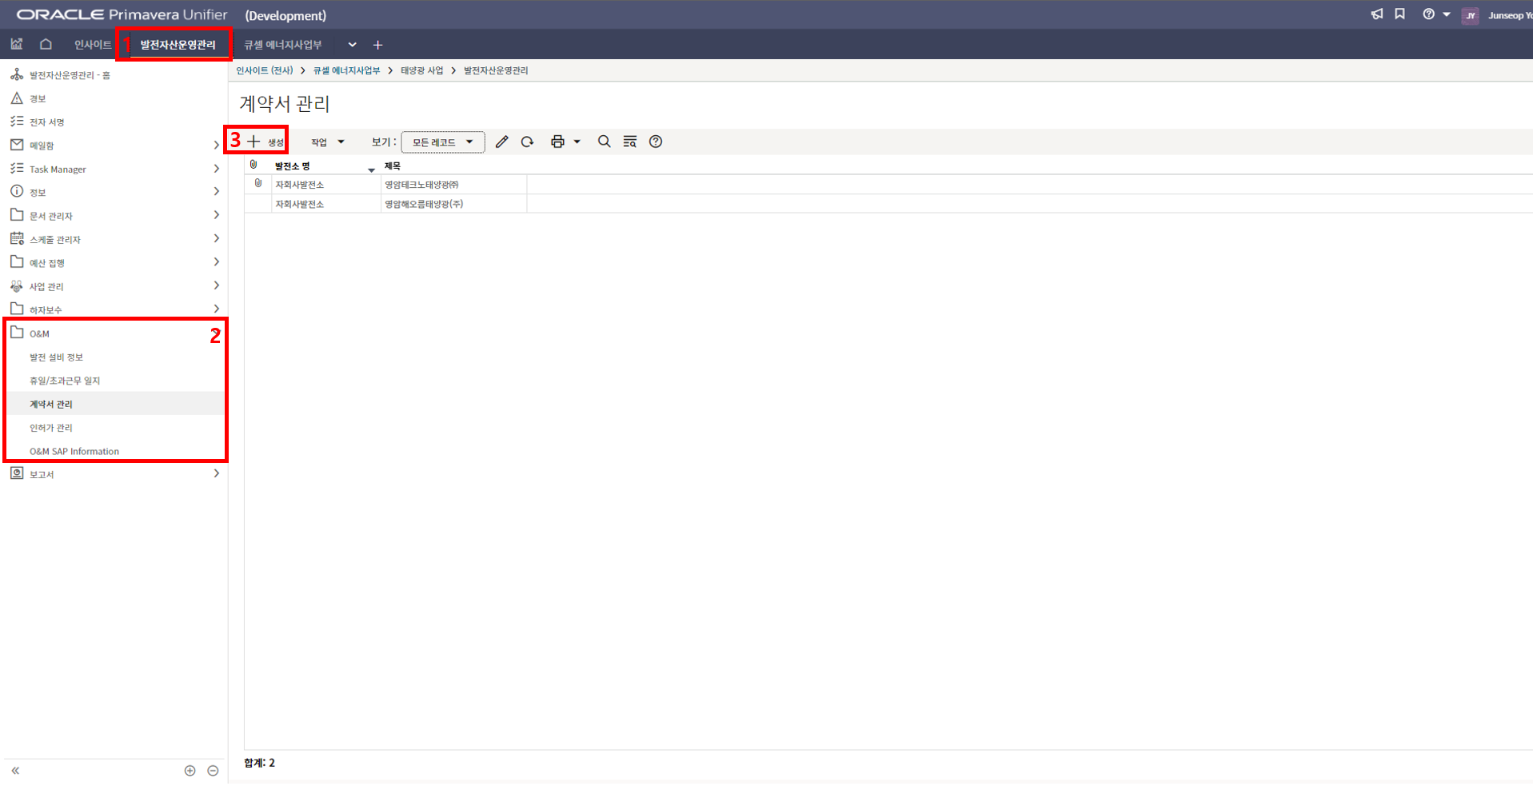Collapse the sidebar with double-arrow icon
1533x786 pixels.
coord(15,771)
